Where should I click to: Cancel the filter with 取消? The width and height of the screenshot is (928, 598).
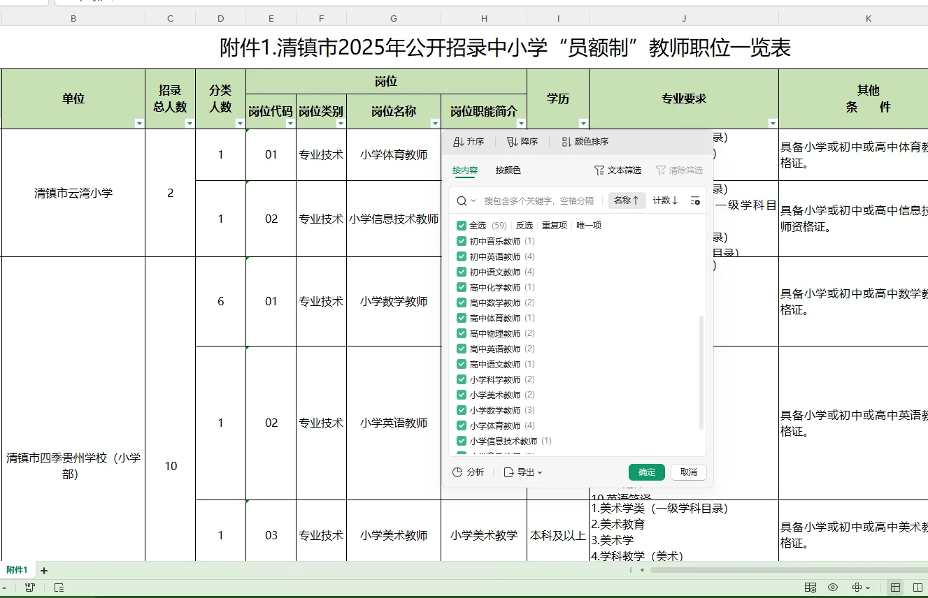[689, 472]
